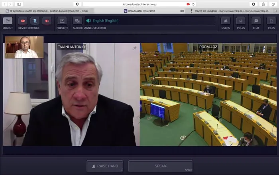Screen dimensions: 279x175
Task: Click the pin icon on Tajani's video
Action: point(135,48)
